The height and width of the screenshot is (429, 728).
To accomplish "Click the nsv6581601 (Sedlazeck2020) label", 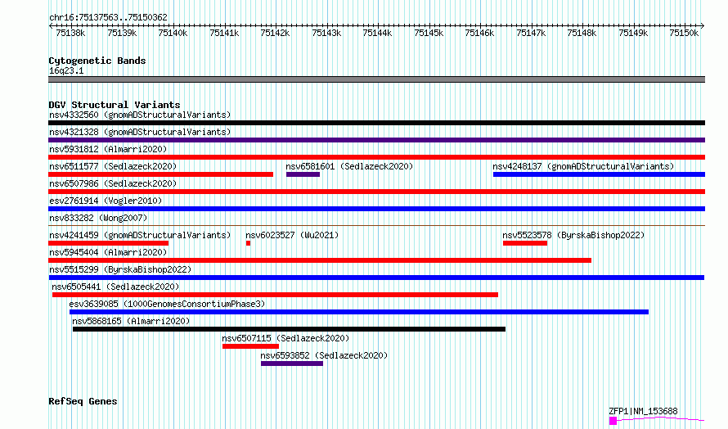I will pyautogui.click(x=349, y=166).
